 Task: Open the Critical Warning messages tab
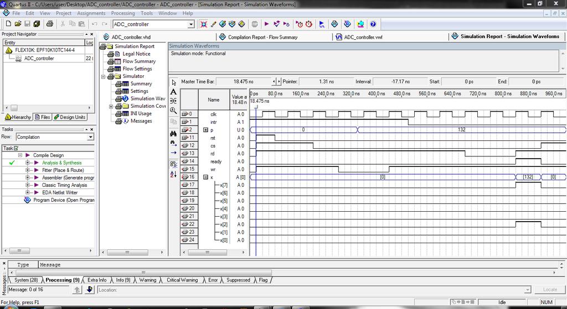[182, 280]
